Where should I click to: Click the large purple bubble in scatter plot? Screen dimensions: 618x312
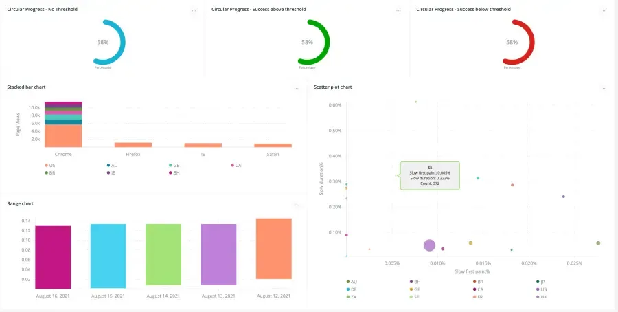(x=430, y=245)
